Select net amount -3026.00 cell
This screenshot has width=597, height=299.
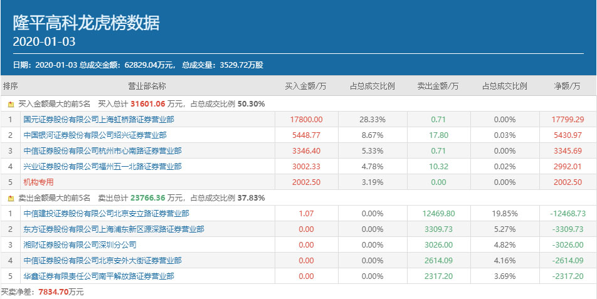(568, 245)
